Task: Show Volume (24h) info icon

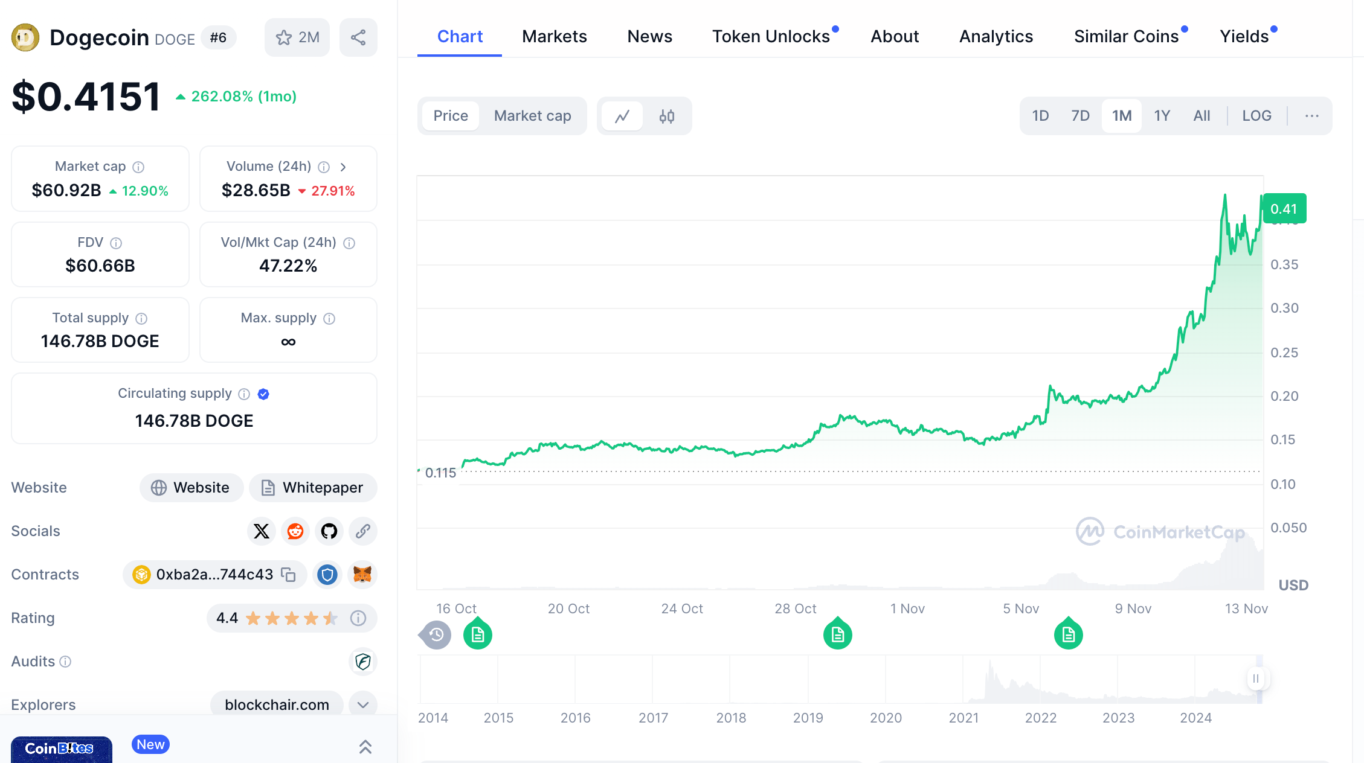Action: click(324, 167)
